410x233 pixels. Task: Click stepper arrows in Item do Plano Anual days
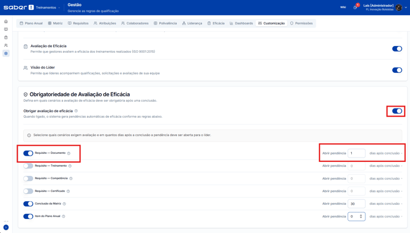coord(361,216)
